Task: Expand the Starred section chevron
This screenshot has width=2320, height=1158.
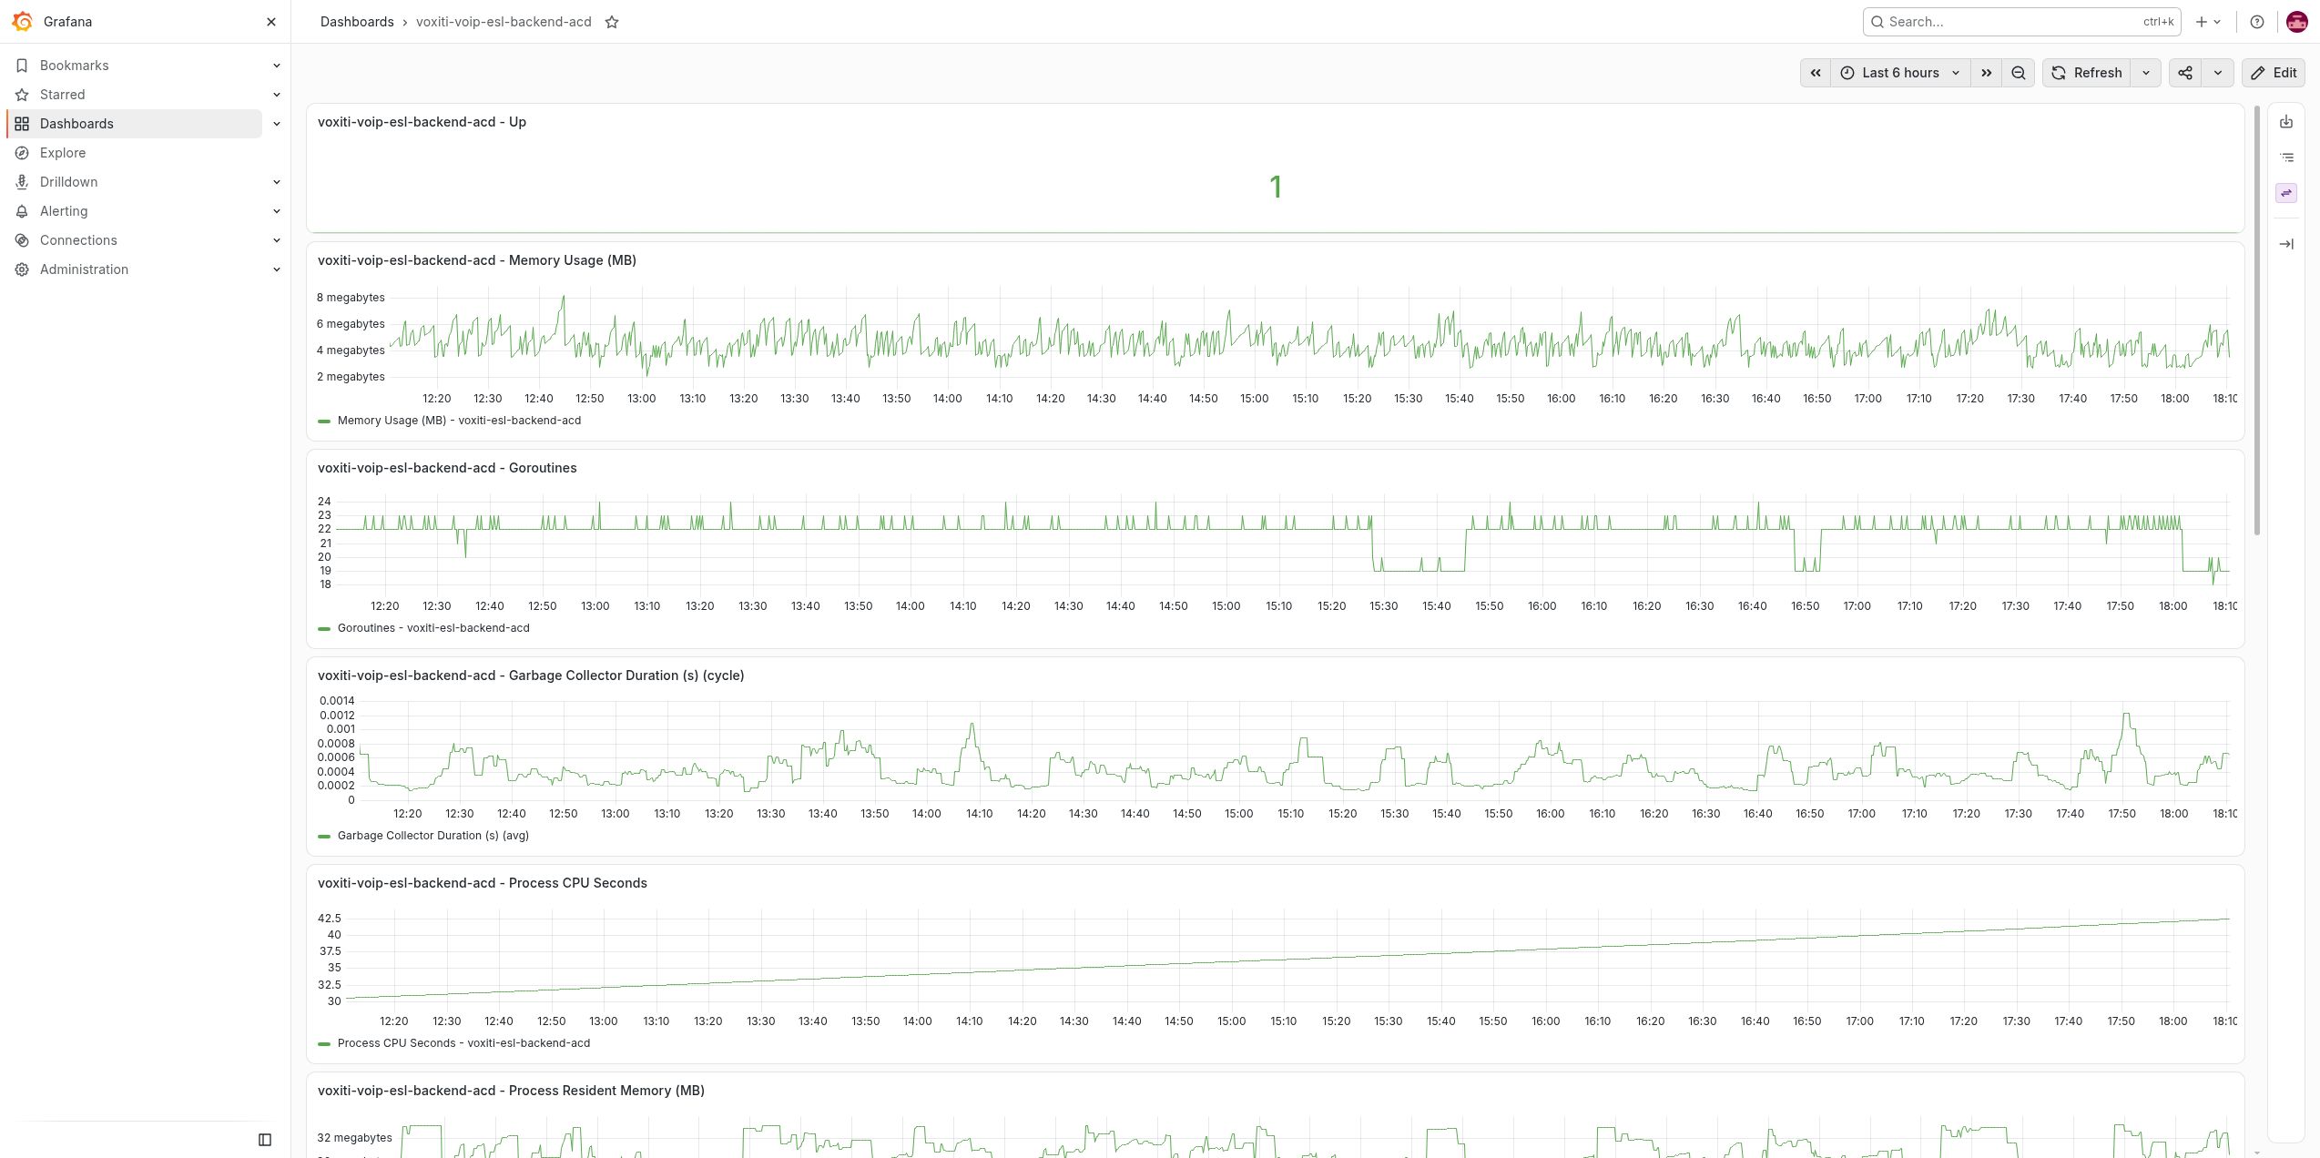Action: pyautogui.click(x=277, y=95)
